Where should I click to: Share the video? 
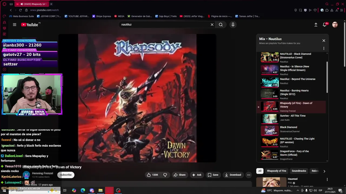tap(179, 175)
